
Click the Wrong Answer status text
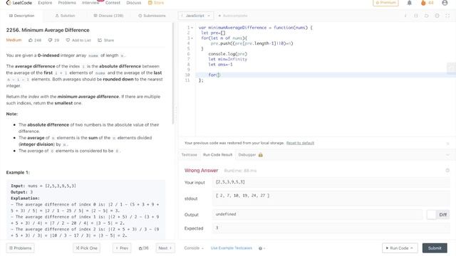201,171
